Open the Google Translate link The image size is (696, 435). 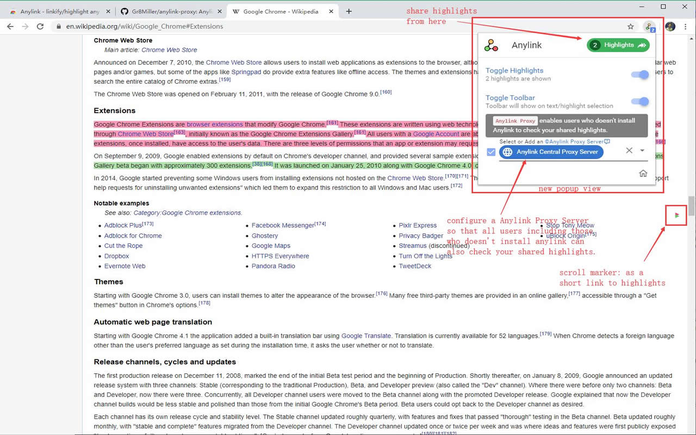(366, 335)
